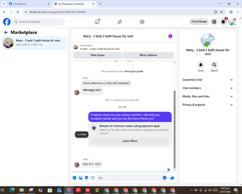Mute the conversation with the bell
The width and height of the screenshot is (242, 194).
201,65
